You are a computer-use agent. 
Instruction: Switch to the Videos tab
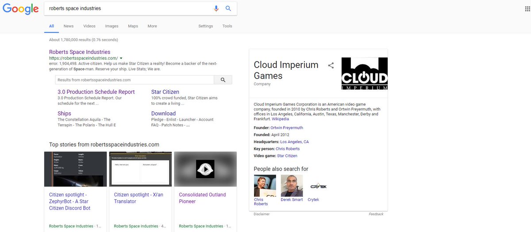tap(89, 26)
